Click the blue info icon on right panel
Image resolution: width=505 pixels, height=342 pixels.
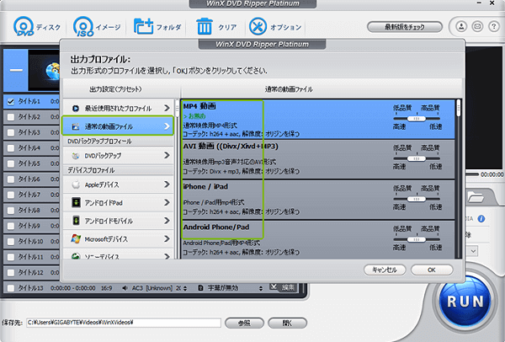481,219
